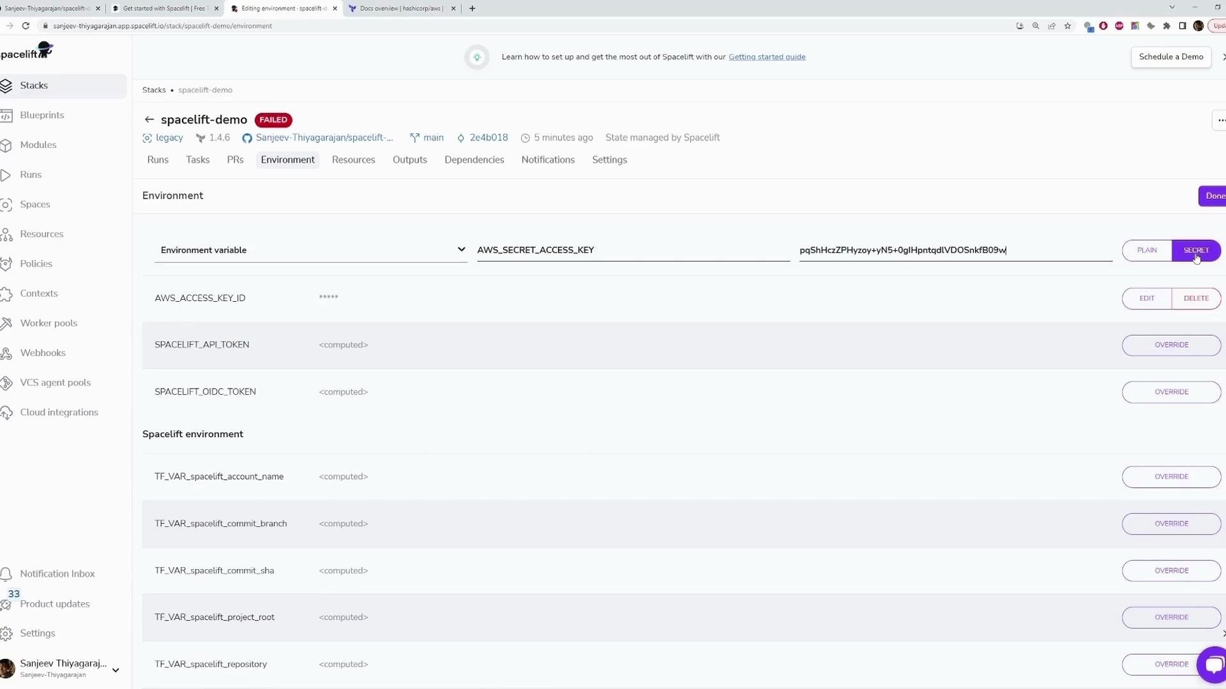Open Runs in the sidebar
1226x689 pixels.
tap(31, 175)
